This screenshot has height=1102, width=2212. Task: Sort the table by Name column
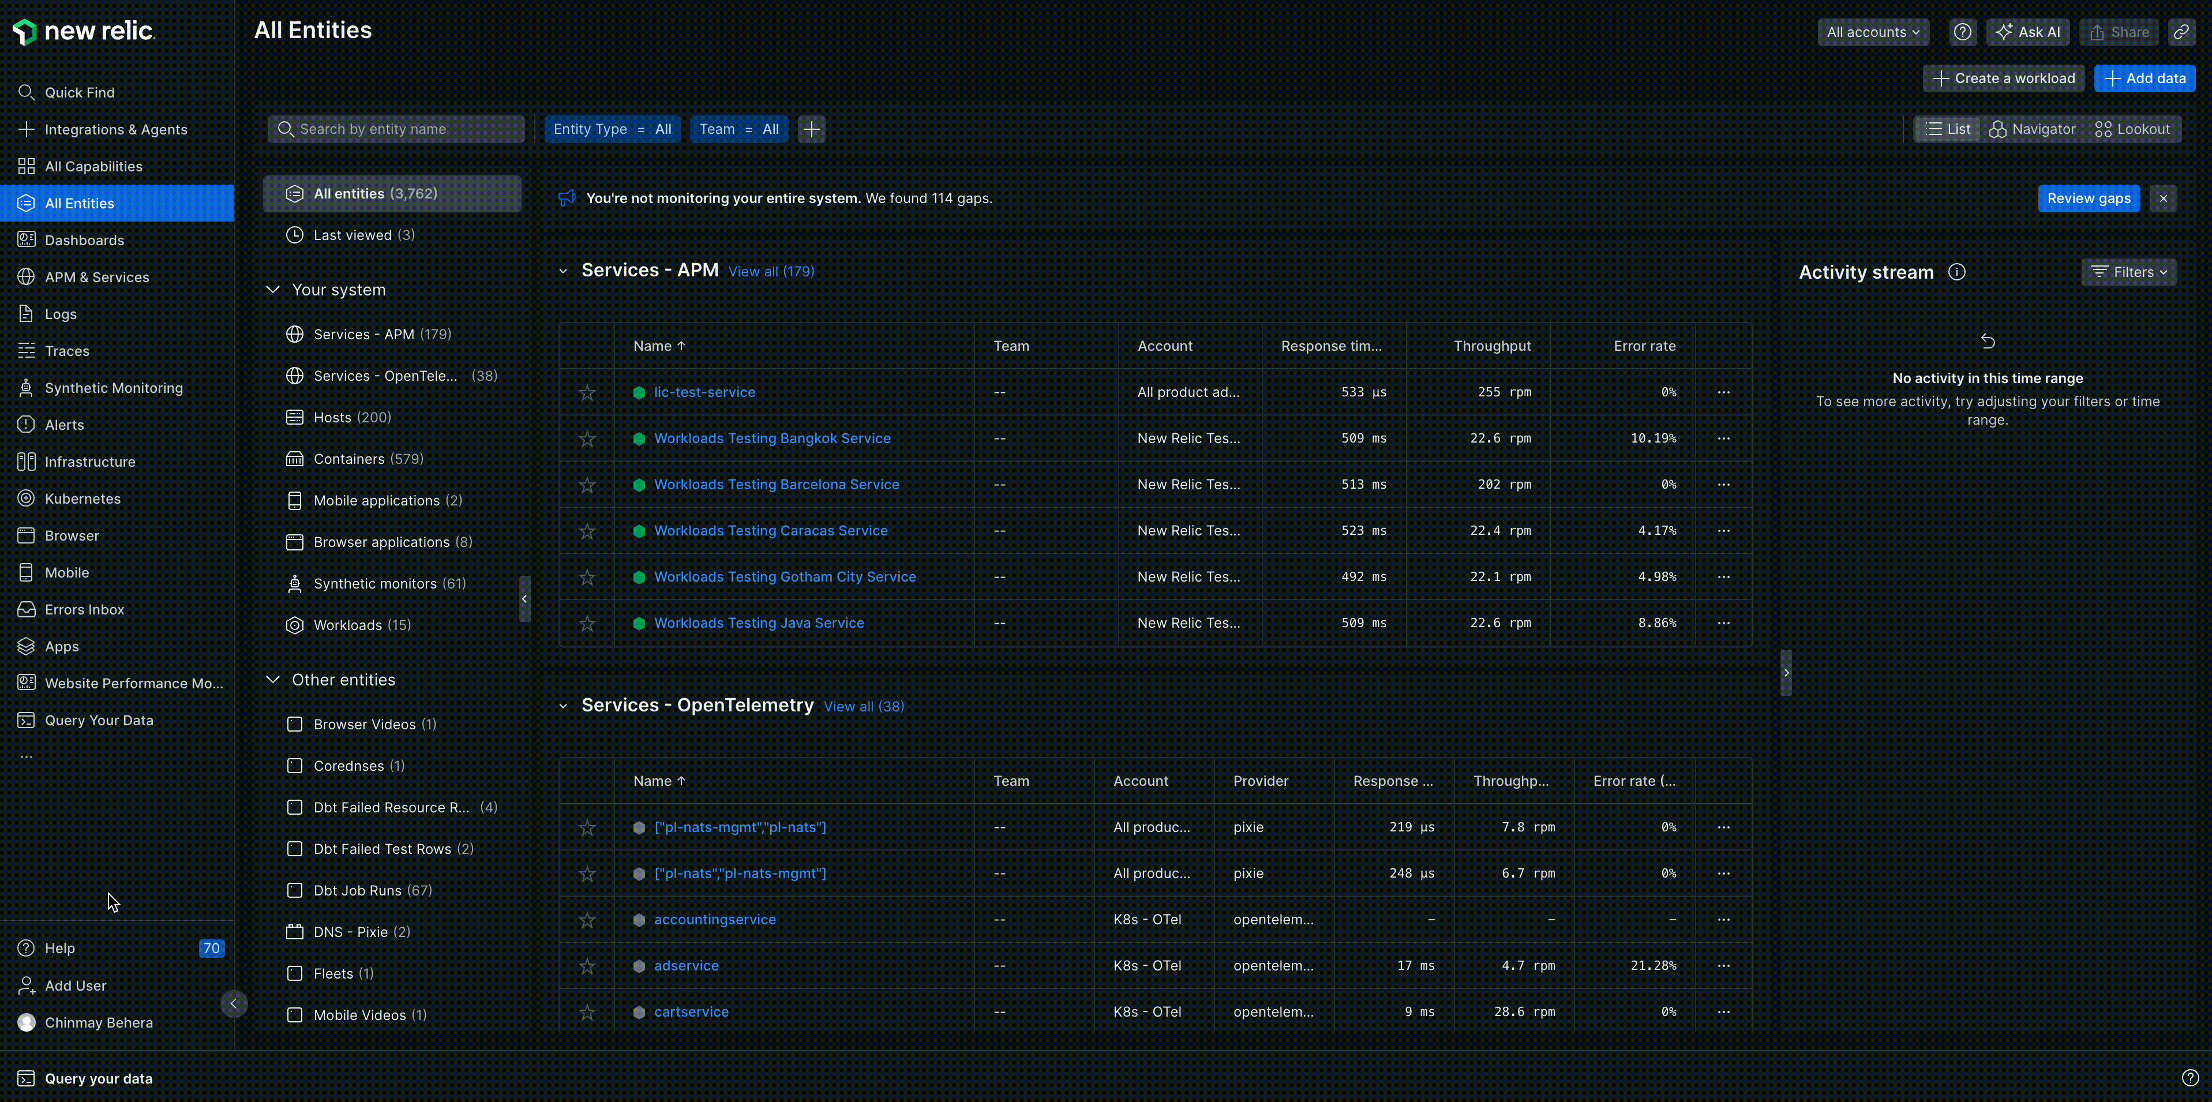(x=659, y=345)
